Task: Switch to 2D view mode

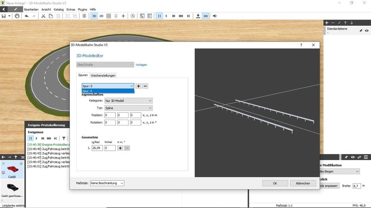Action: coord(101,16)
